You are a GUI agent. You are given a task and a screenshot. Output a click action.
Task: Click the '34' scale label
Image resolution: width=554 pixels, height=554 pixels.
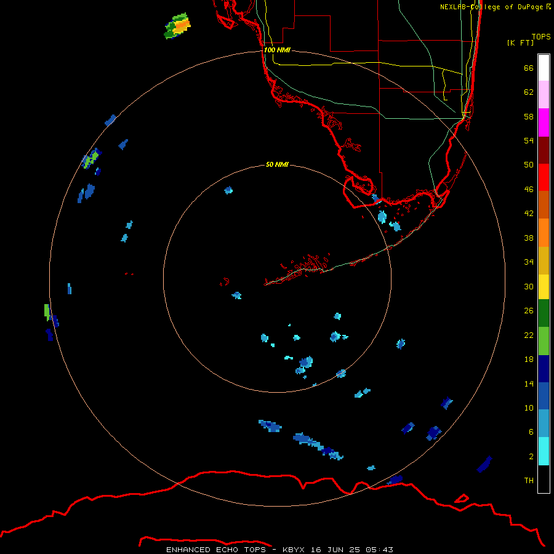click(529, 262)
